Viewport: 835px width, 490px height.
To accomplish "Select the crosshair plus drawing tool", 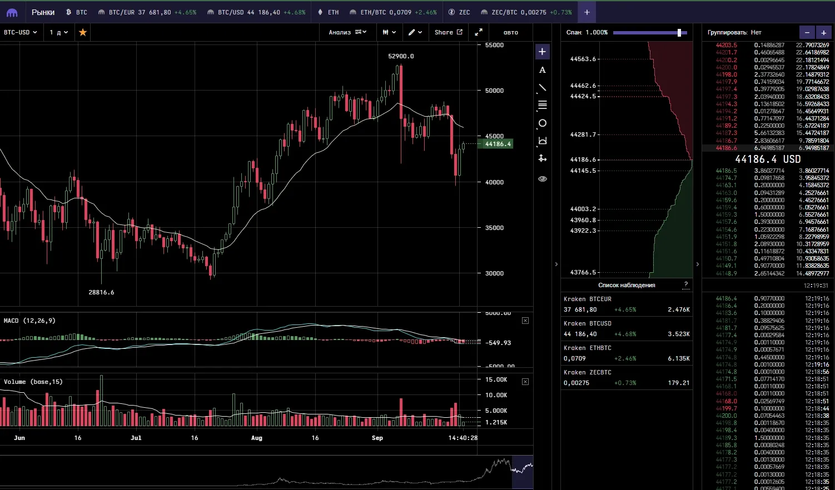I will 543,52.
